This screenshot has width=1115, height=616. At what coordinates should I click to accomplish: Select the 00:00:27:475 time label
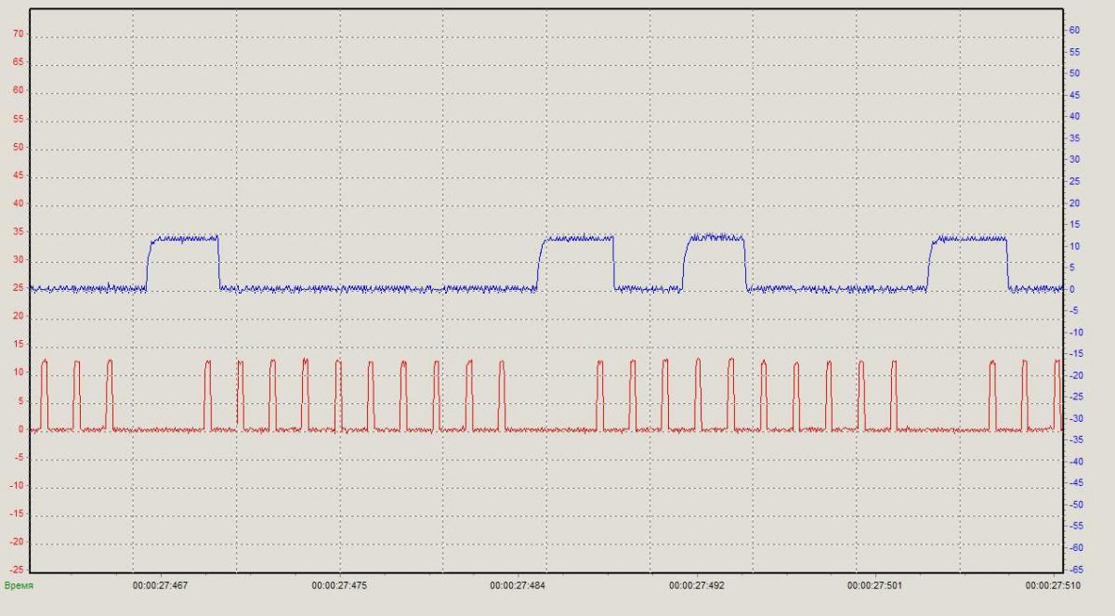click(x=339, y=586)
